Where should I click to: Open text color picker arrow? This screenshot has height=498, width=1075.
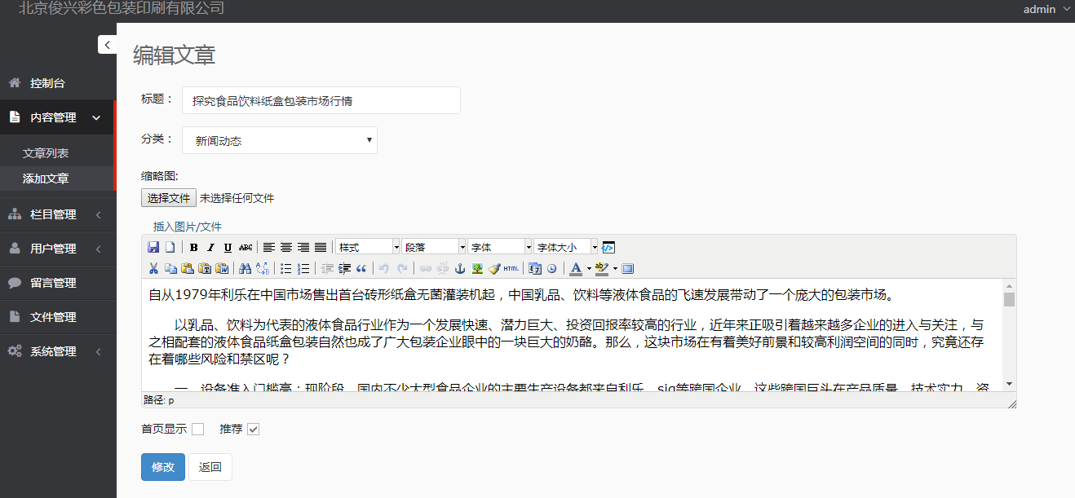pyautogui.click(x=589, y=268)
